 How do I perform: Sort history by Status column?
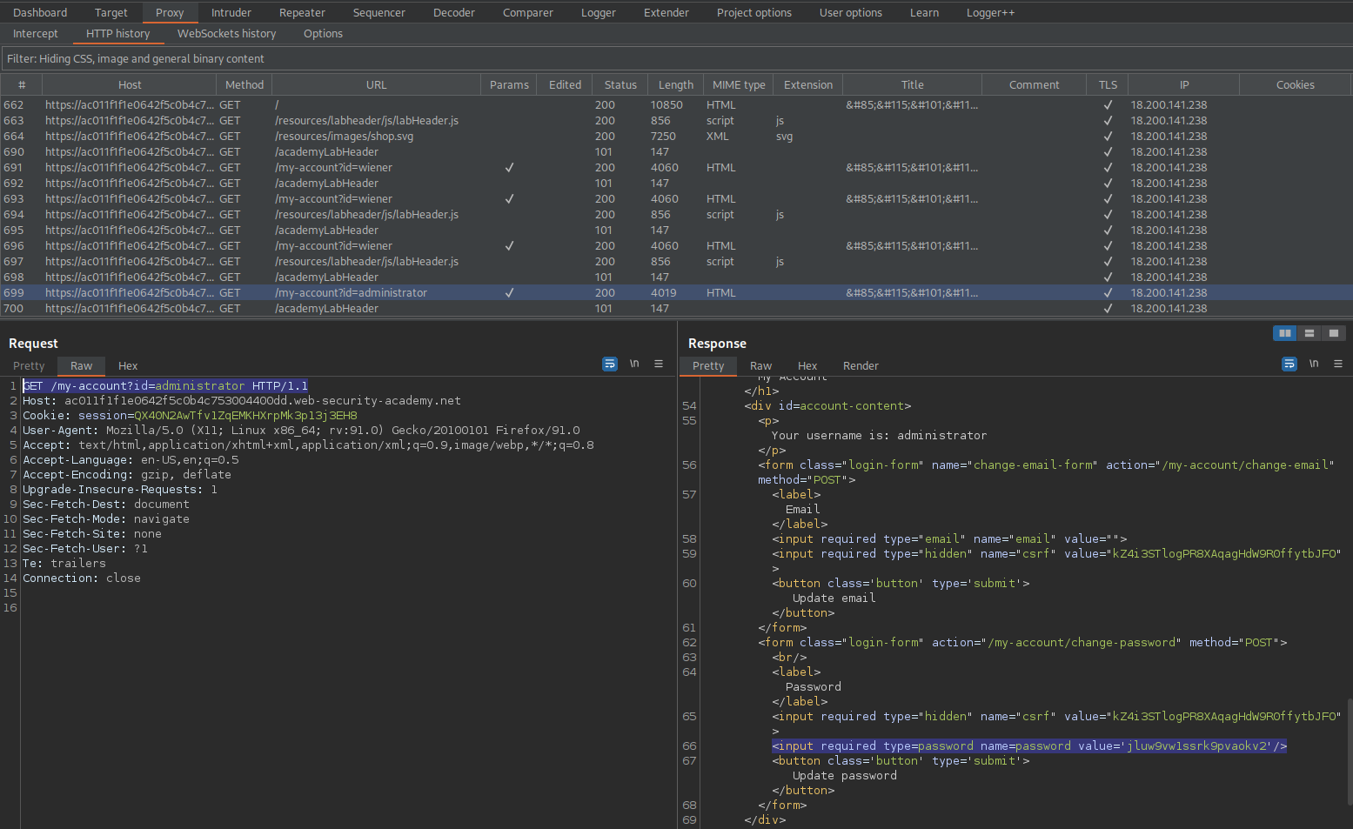point(620,84)
